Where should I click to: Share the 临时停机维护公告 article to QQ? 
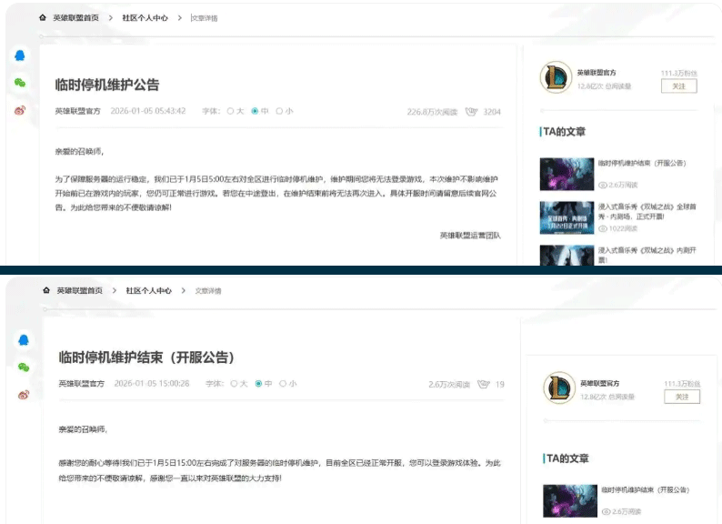[20, 55]
